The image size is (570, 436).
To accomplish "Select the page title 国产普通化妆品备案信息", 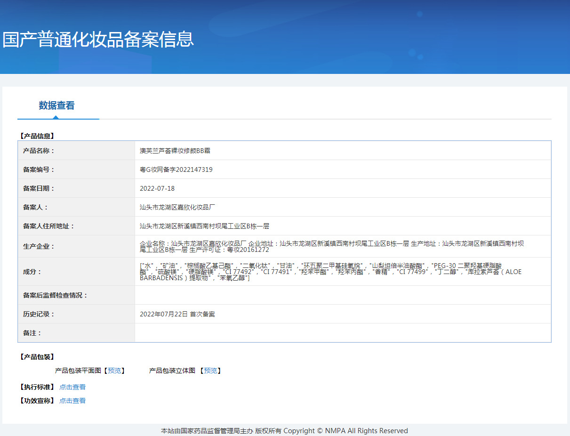I will [x=98, y=39].
